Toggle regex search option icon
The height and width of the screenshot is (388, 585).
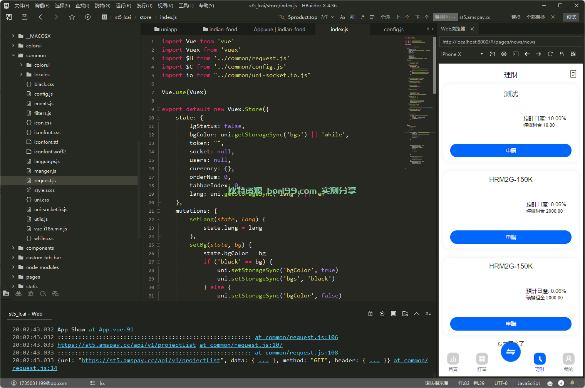[x=362, y=17]
